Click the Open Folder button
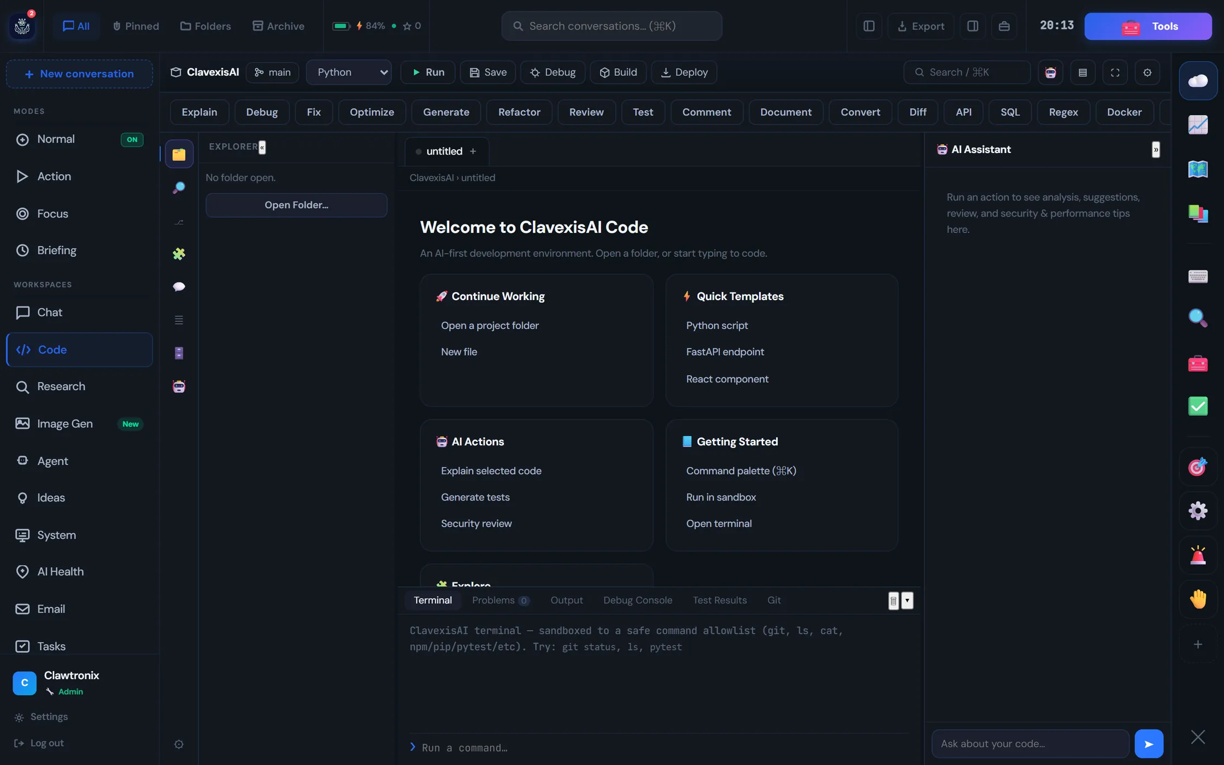This screenshot has width=1224, height=765. point(296,205)
